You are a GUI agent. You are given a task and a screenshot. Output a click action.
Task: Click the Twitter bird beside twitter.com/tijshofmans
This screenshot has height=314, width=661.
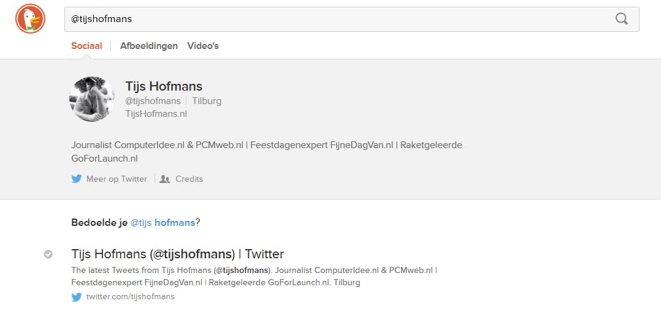pyautogui.click(x=77, y=297)
